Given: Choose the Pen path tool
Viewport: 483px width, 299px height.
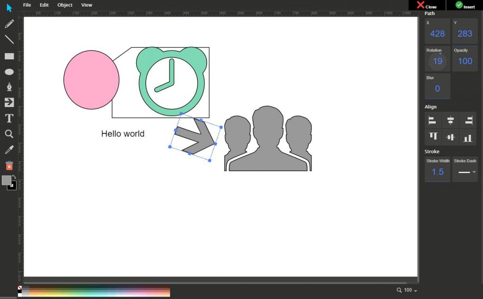Looking at the screenshot, I should [x=9, y=87].
